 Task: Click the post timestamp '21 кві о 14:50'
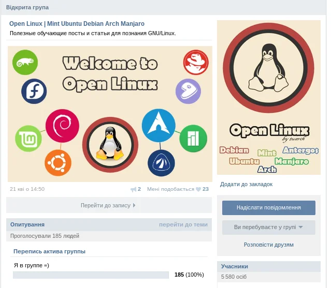point(27,189)
